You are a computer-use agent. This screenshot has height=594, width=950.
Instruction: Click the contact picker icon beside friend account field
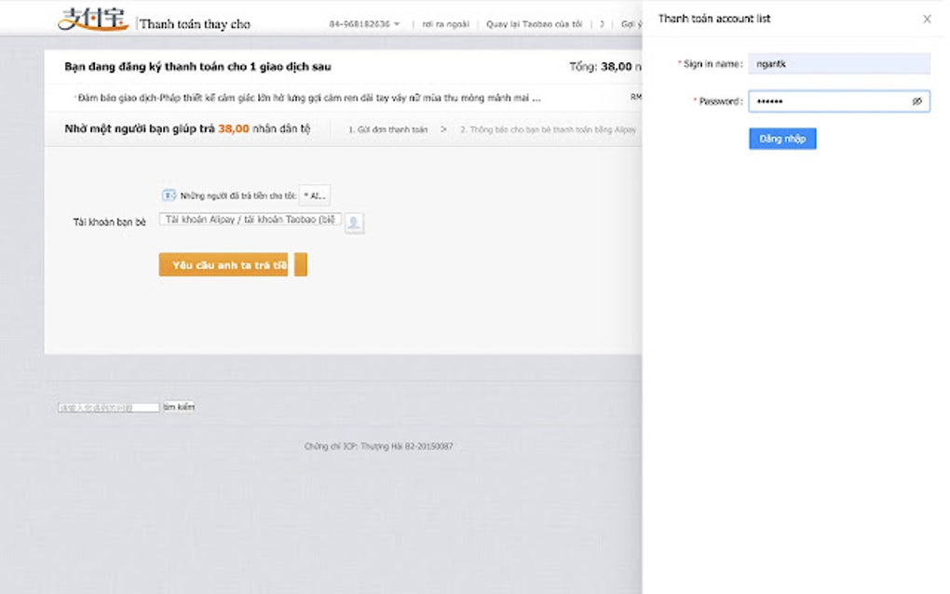pos(354,222)
